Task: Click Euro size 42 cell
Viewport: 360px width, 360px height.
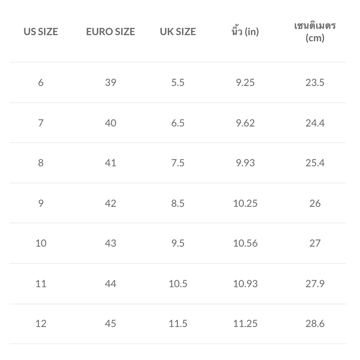Action: pyautogui.click(x=110, y=204)
